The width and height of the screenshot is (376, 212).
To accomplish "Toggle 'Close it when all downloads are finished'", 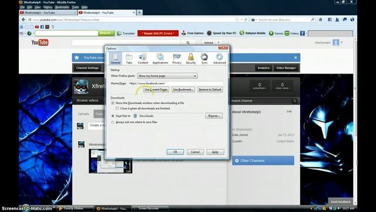I will click(117, 108).
